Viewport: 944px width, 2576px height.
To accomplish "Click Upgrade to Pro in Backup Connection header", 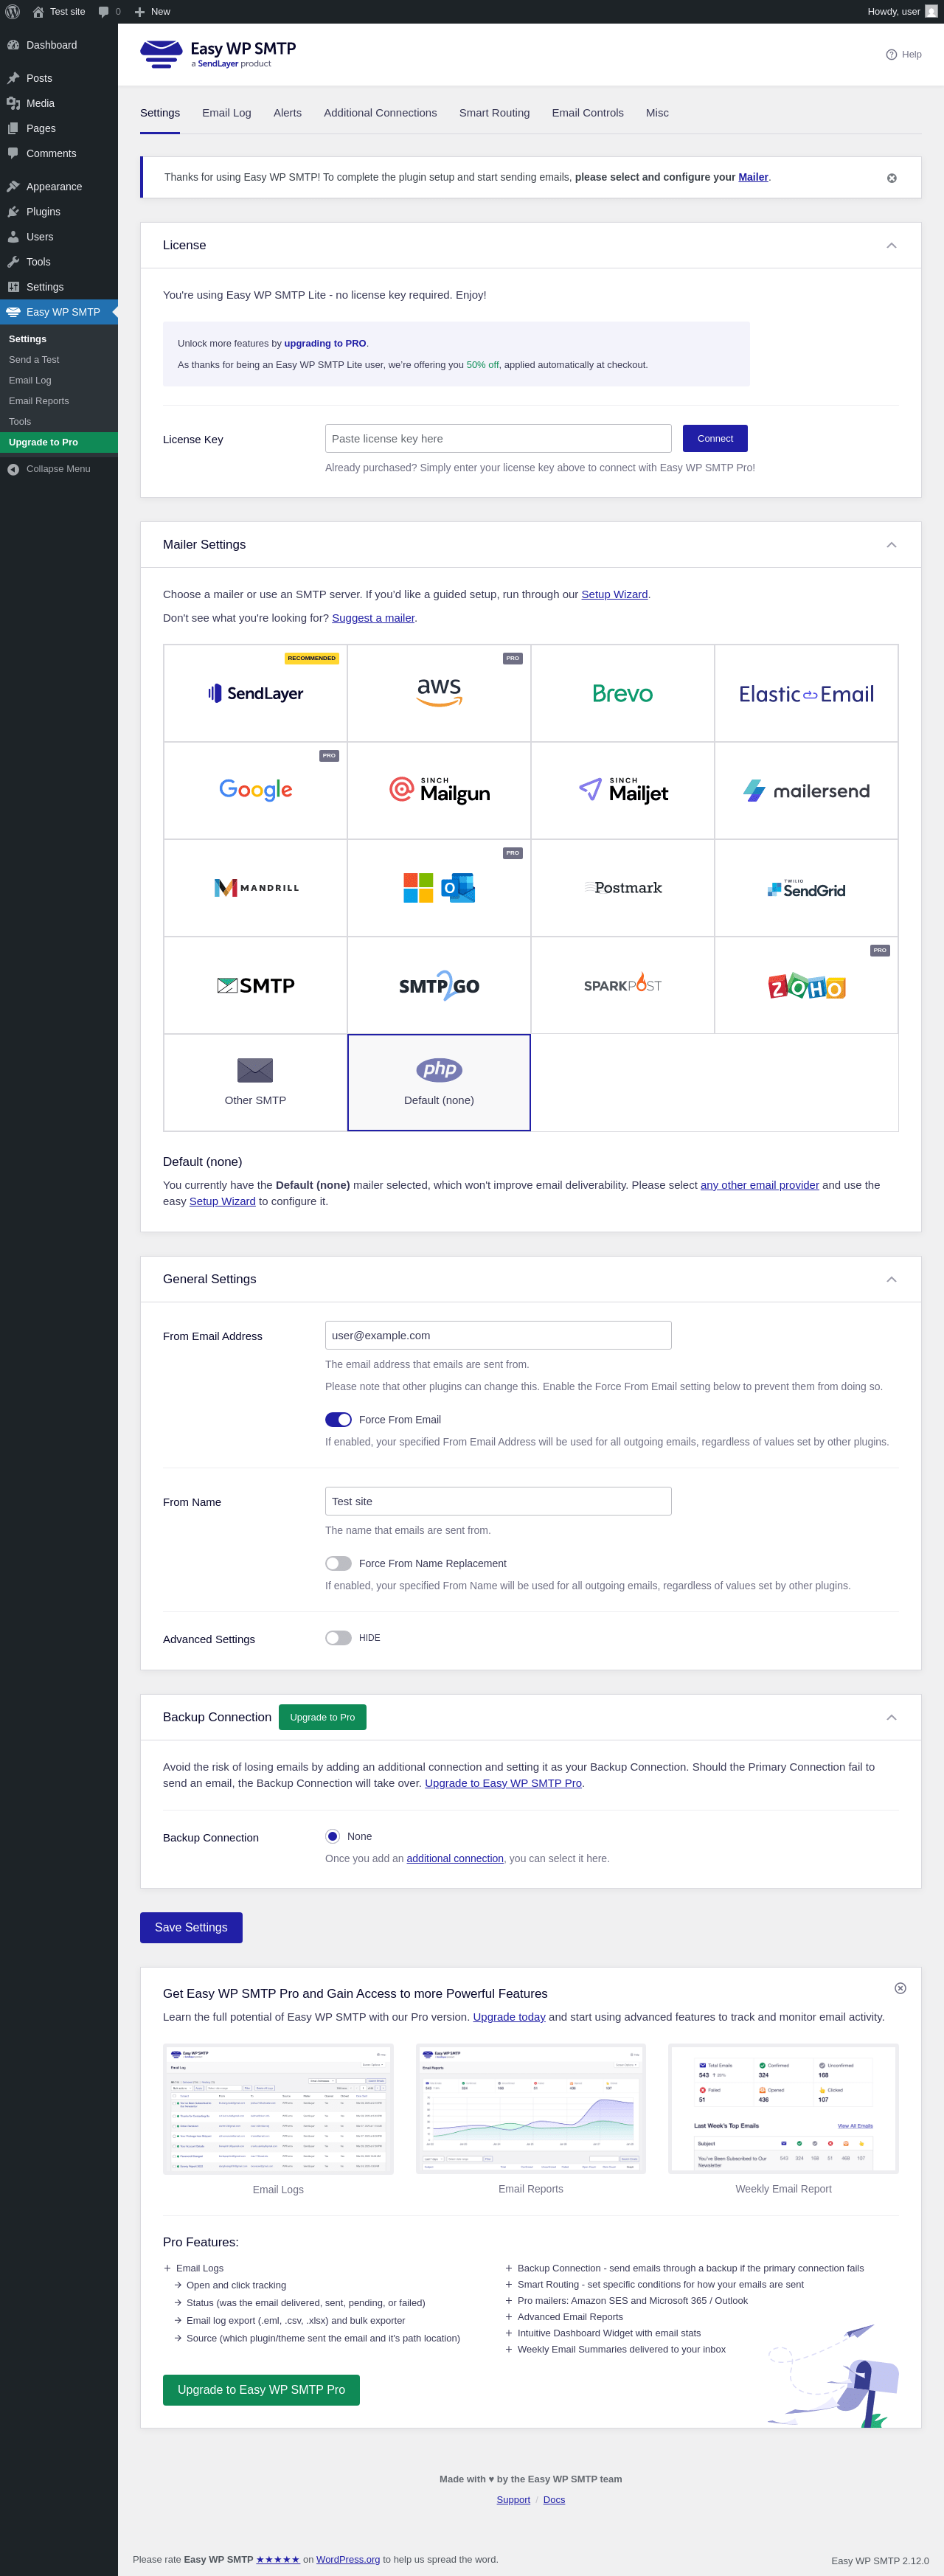I will pos(322,1717).
